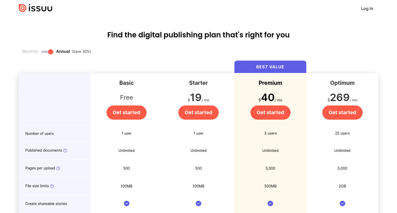Viewport: 397px width, 213px height.
Task: Click the Create shareable stories row label
Action: pos(46,204)
